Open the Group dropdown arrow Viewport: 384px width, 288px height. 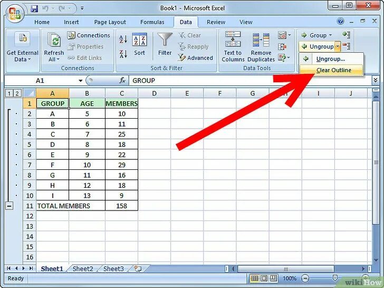pos(330,35)
